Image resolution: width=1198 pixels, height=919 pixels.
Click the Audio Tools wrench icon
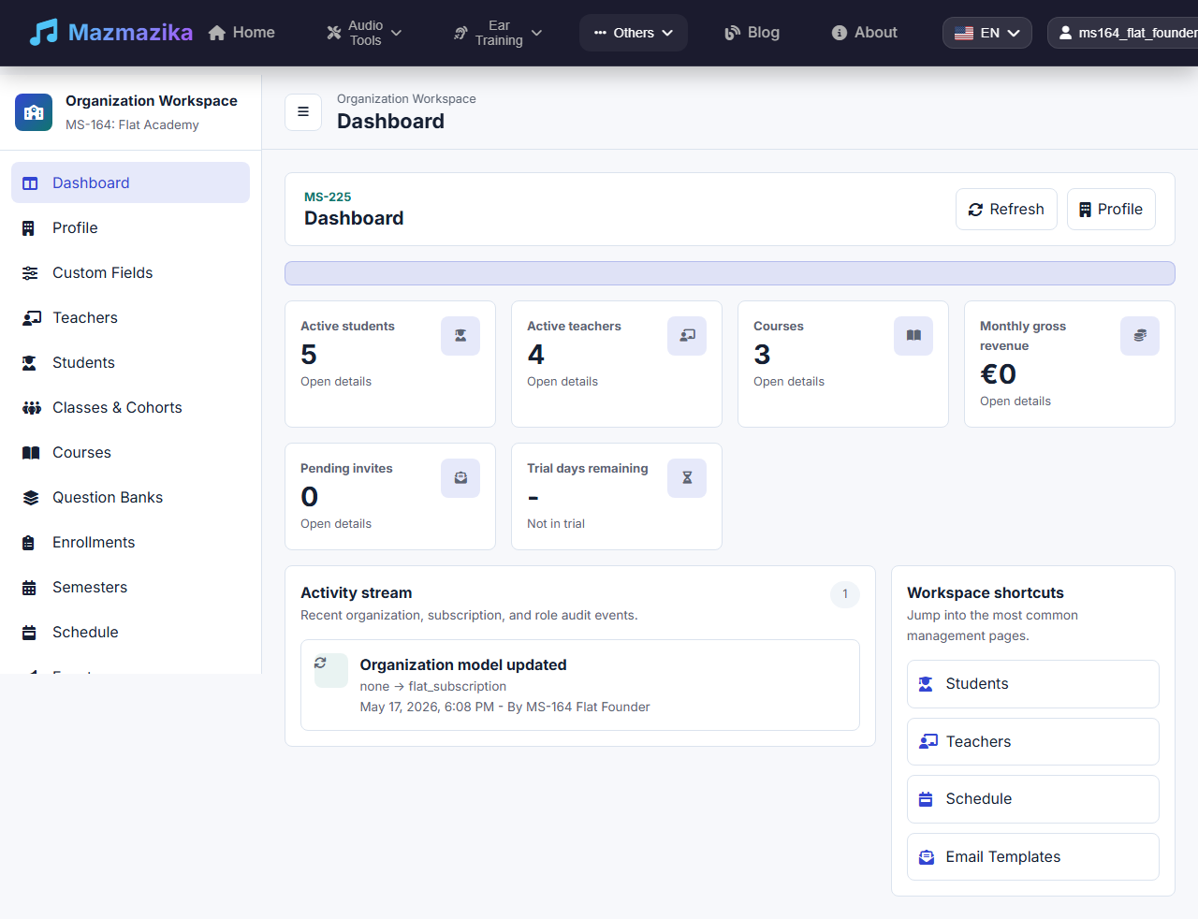(x=334, y=33)
